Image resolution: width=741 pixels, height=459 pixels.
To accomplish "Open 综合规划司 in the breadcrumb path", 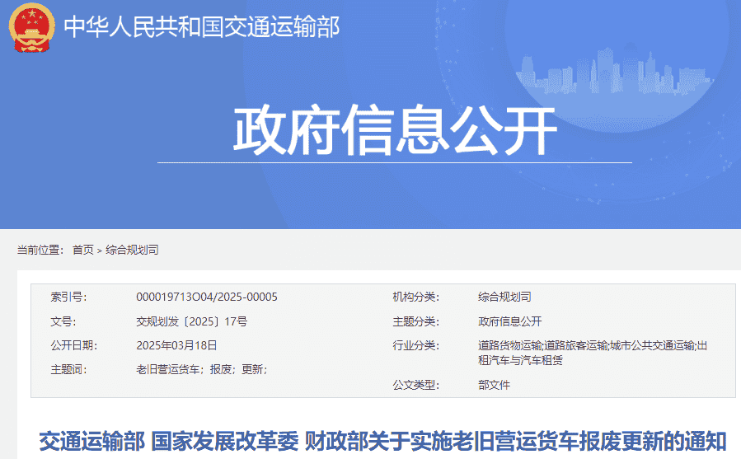I will tap(132, 250).
